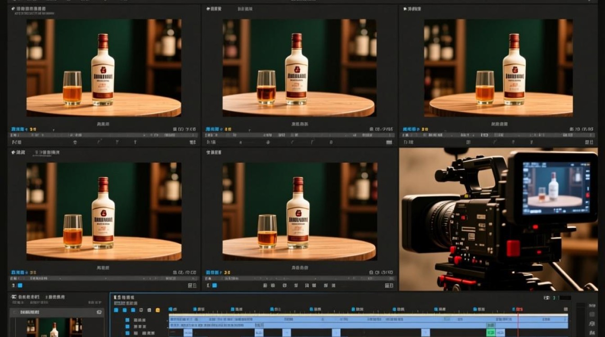Toggle the blue square button in bottom-left monitor
This screenshot has width=605, height=337.
pyautogui.click(x=20, y=285)
